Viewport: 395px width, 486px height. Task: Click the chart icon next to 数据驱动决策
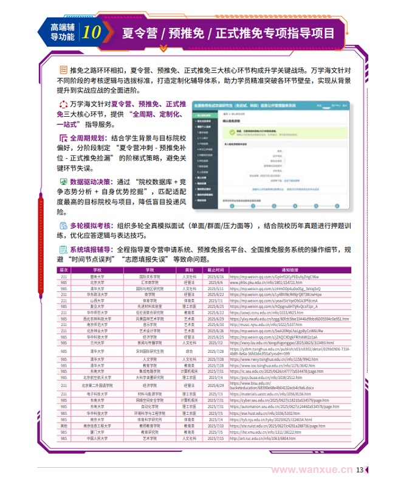tap(63, 182)
